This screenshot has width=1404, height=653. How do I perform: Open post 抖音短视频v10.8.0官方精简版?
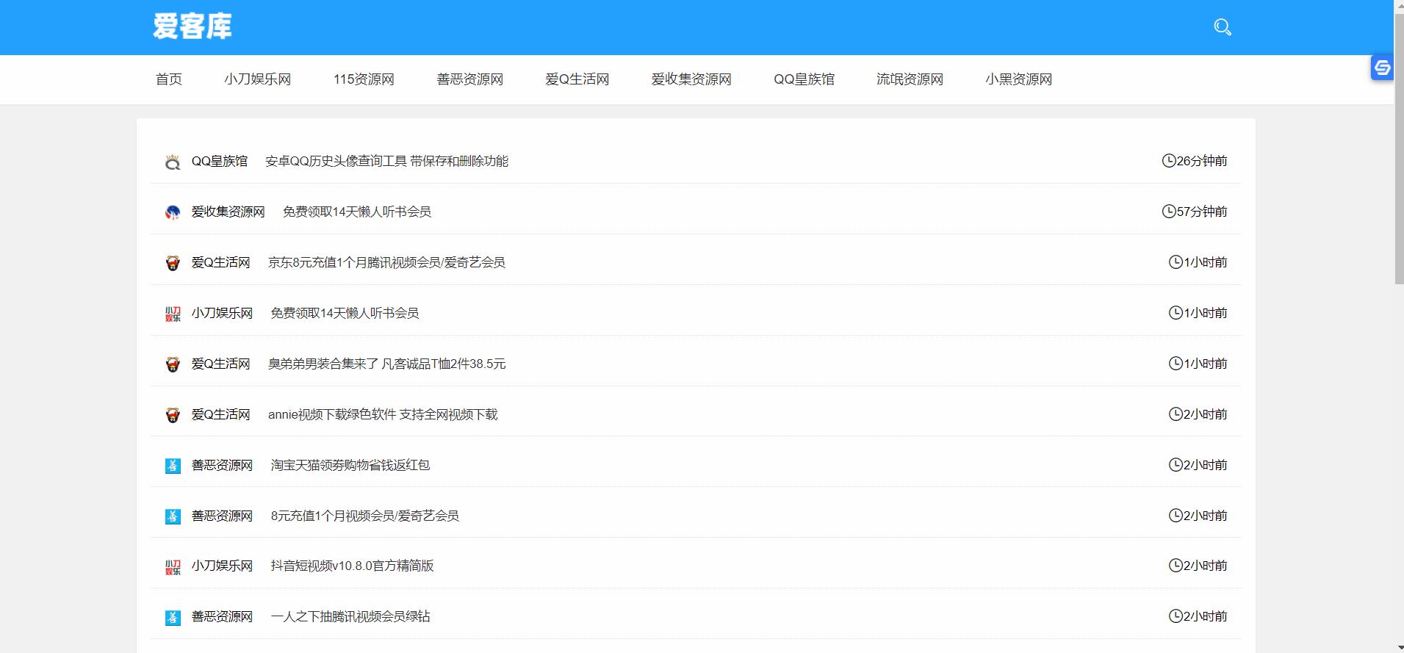tap(352, 566)
